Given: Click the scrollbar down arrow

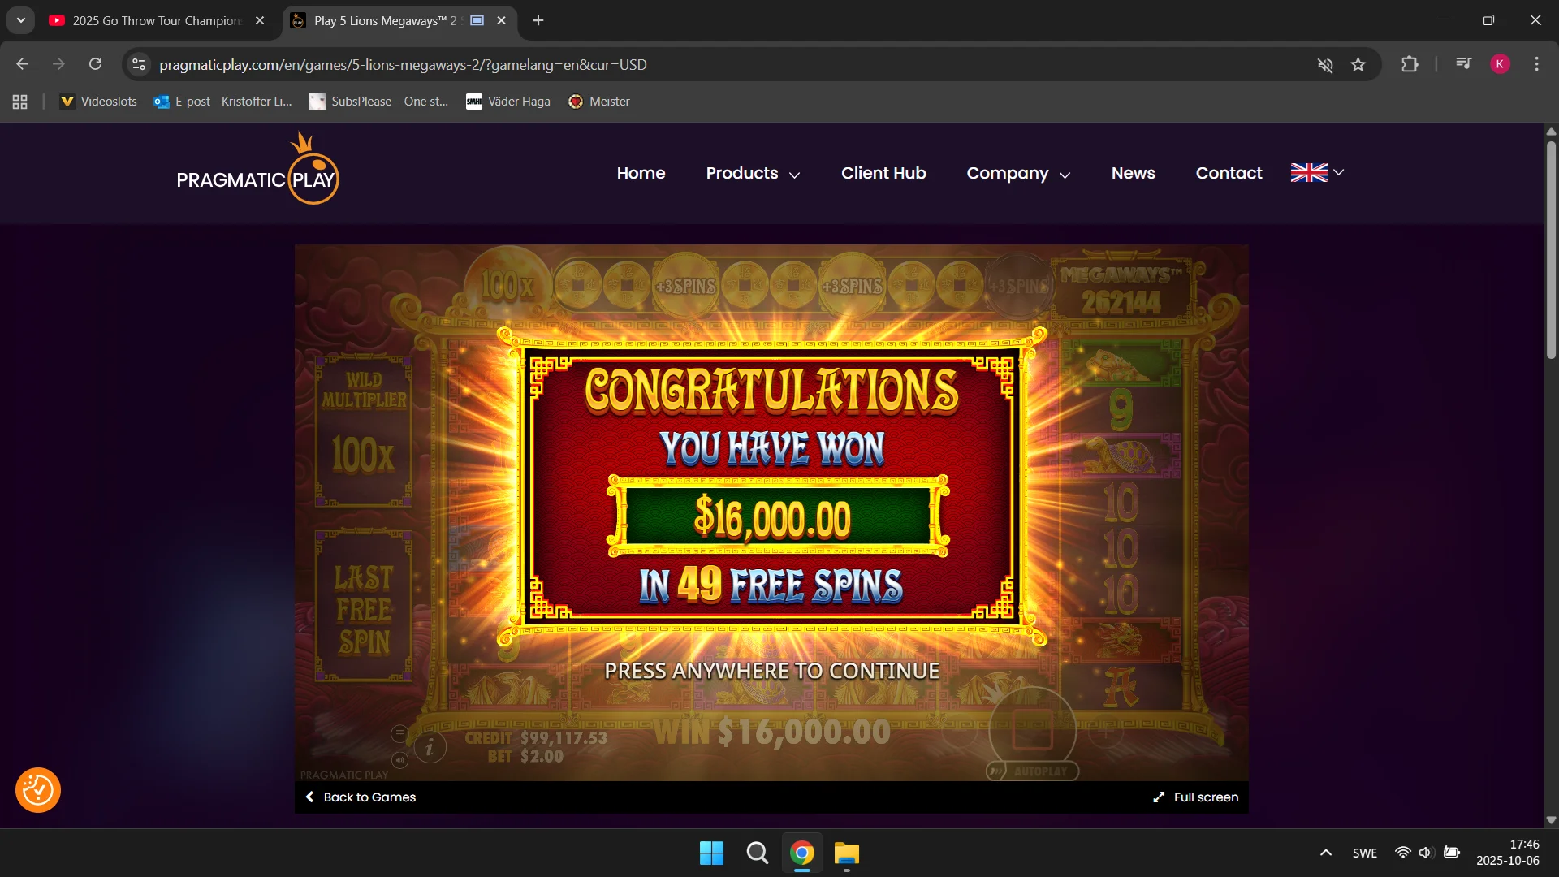Looking at the screenshot, I should click(x=1551, y=820).
